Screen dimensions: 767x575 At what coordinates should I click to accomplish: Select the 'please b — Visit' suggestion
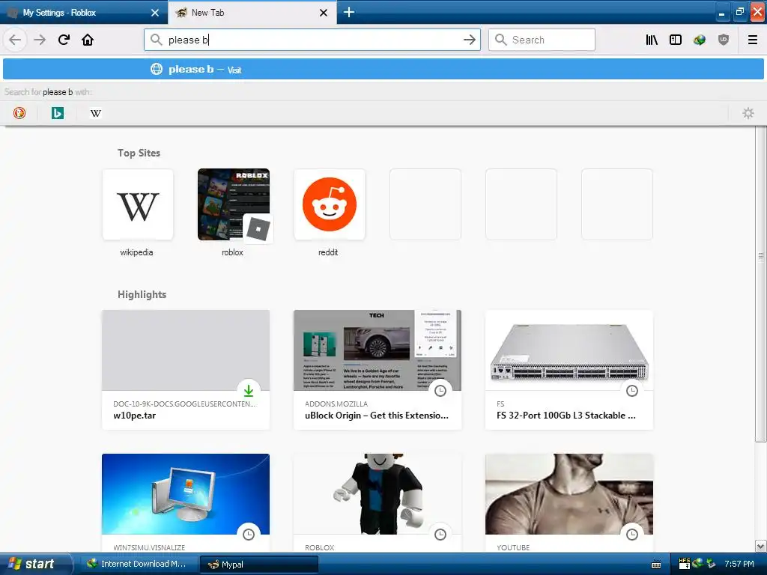(383, 69)
